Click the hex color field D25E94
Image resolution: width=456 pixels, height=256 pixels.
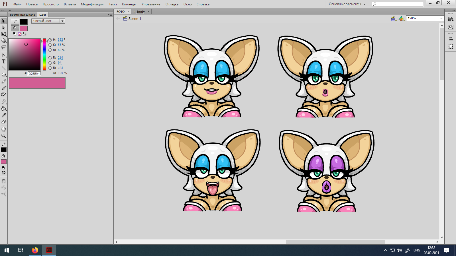pos(34,73)
